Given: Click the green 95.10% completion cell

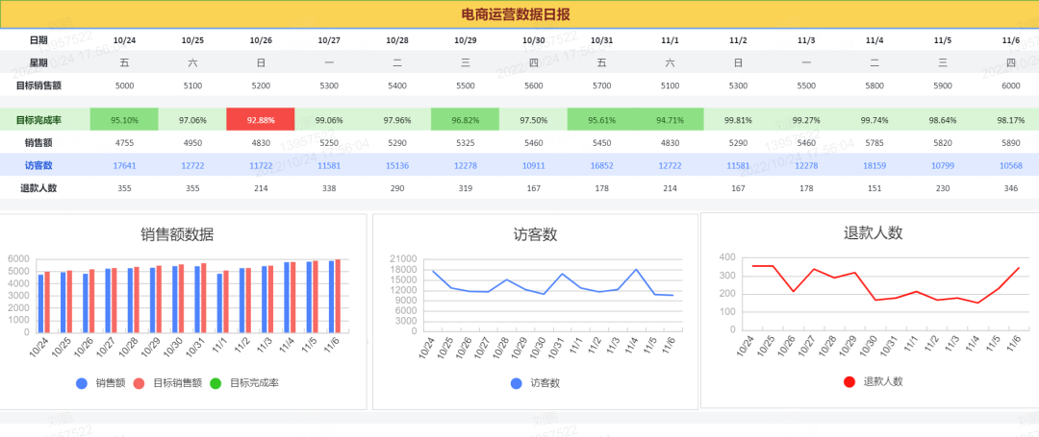Looking at the screenshot, I should coord(124,120).
